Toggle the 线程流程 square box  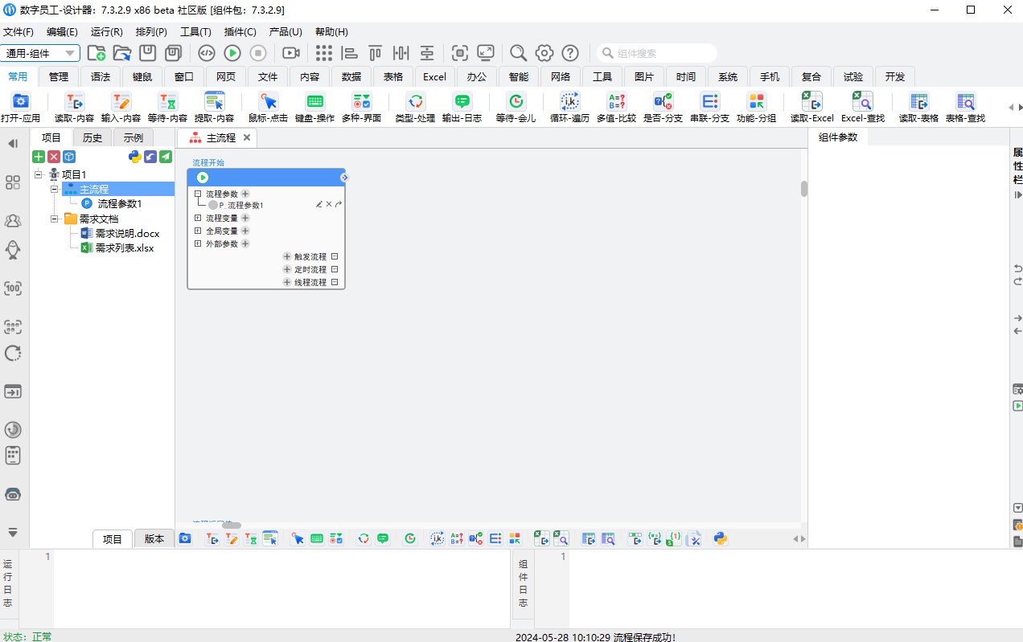pos(335,283)
